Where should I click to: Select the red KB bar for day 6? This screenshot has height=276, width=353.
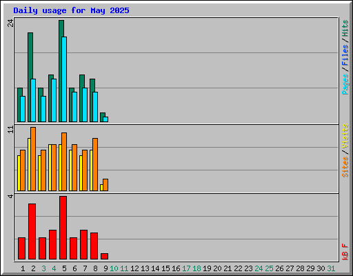coord(73,248)
